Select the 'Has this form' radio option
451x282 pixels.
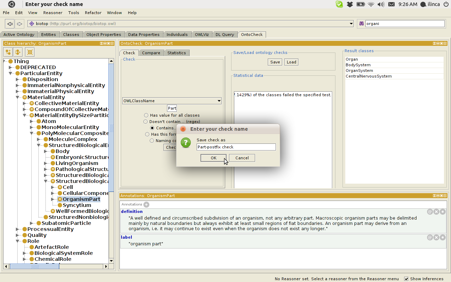[x=147, y=134]
